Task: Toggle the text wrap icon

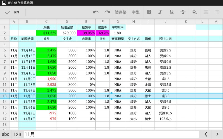Action: click(x=217, y=12)
